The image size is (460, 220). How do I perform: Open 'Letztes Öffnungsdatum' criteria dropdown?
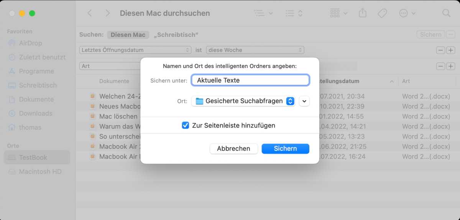[135, 50]
